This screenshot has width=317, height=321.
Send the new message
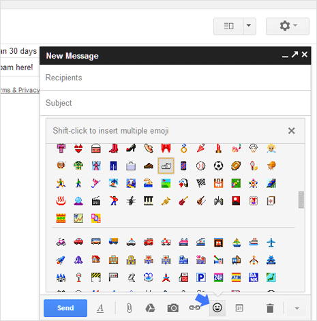pyautogui.click(x=65, y=308)
